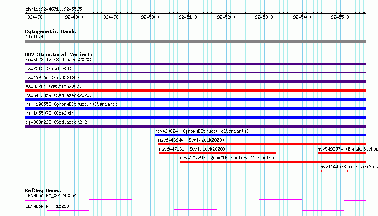Open gene label DENND5A|NM_001243254
The height and width of the screenshot is (216, 378).
point(51,196)
